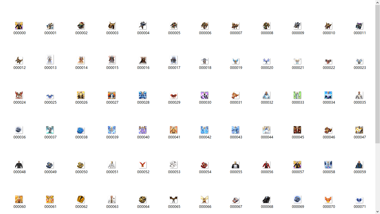
Task: Select thumbnail of file 000002
Action: (81, 26)
